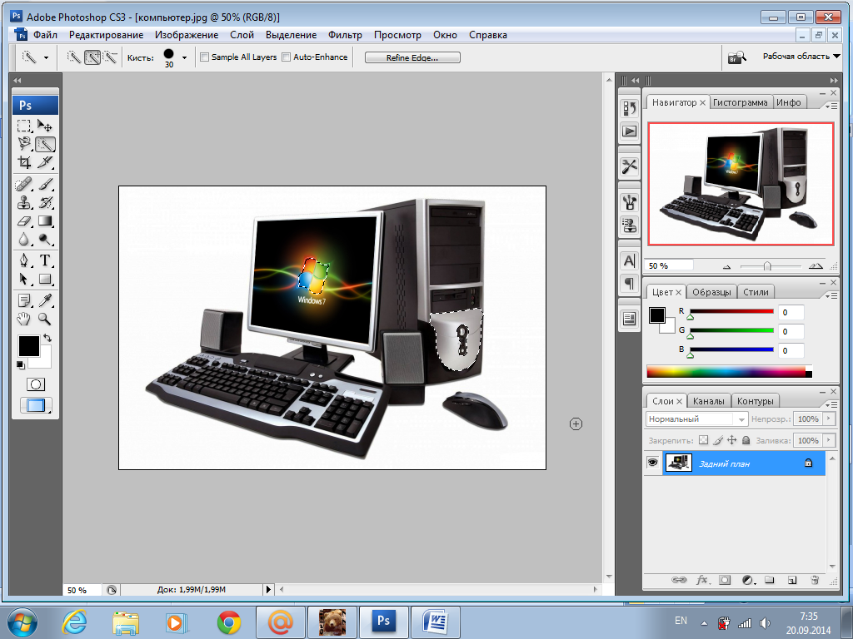Select the Type tool

point(45,260)
